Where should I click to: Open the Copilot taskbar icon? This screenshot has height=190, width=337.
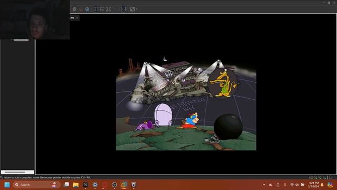click(x=330, y=185)
